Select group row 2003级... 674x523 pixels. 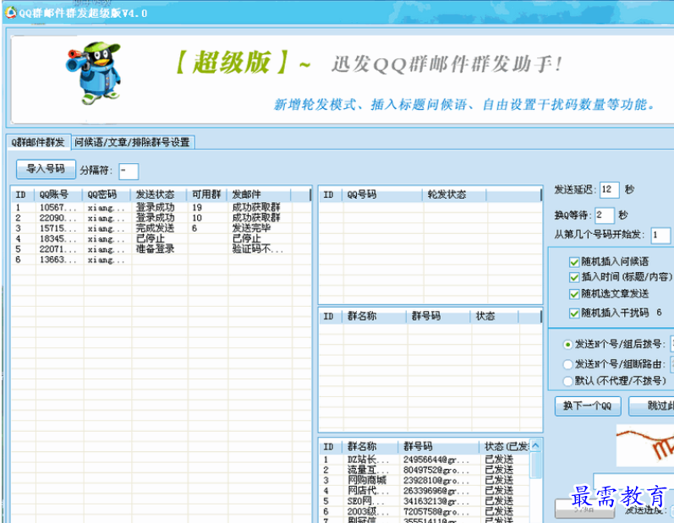pyautogui.click(x=425, y=511)
